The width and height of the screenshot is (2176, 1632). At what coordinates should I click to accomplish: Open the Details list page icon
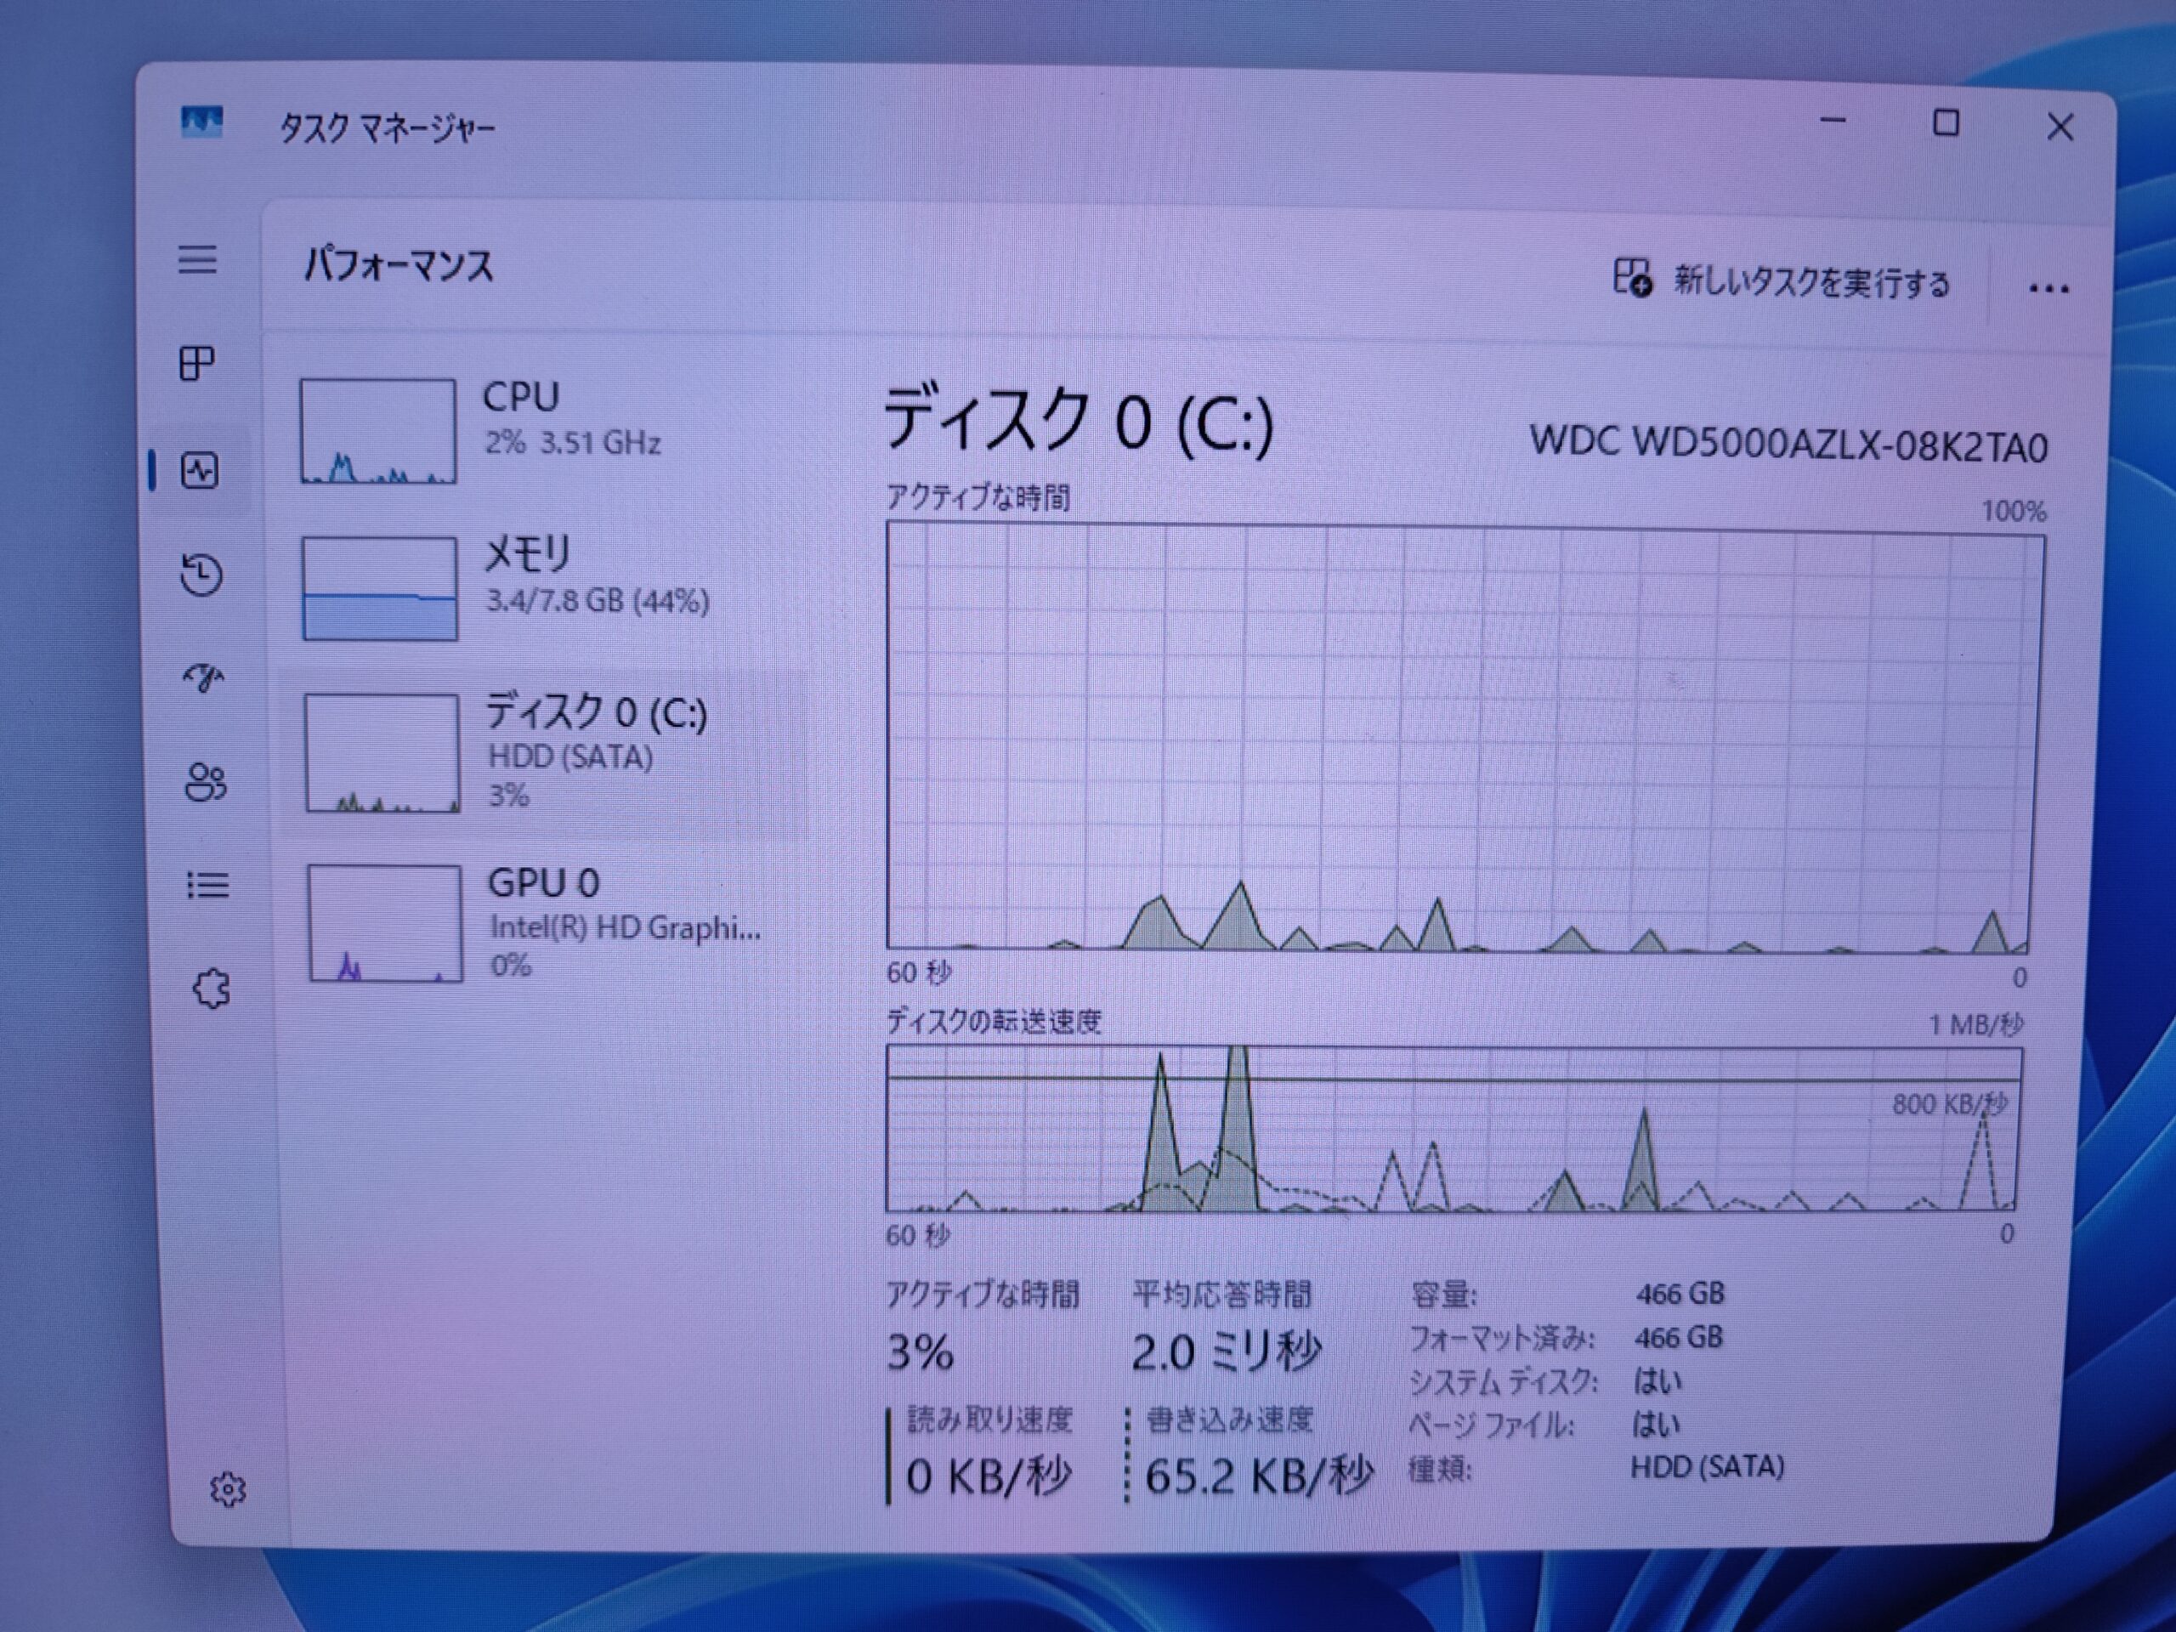point(207,886)
